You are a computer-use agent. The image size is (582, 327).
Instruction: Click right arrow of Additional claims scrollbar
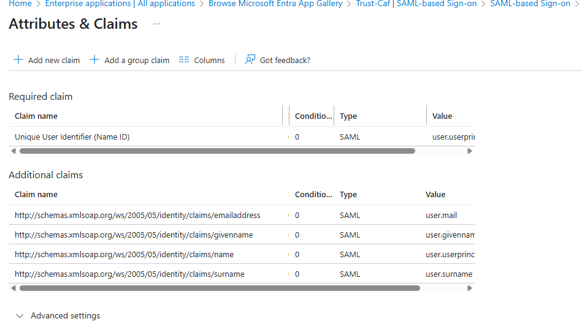coord(470,288)
